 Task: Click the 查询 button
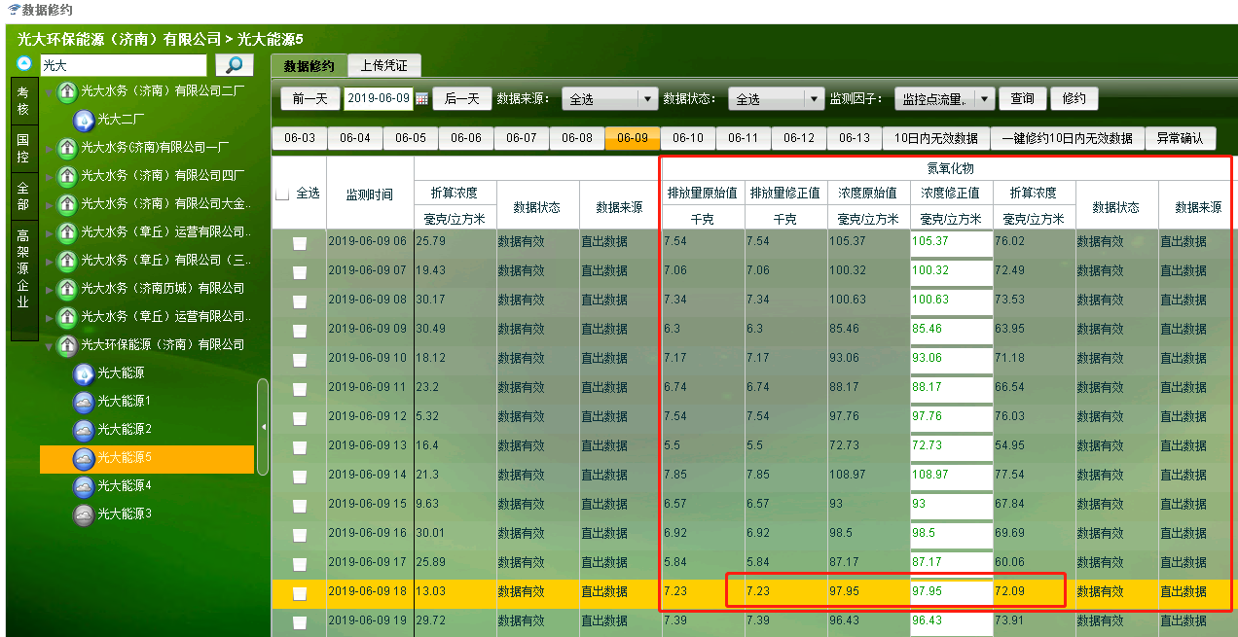(1023, 99)
